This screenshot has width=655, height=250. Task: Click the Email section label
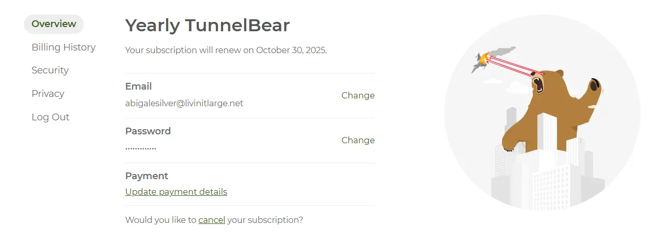point(138,86)
